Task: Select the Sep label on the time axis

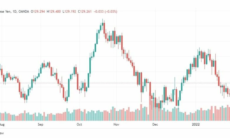Action: (40, 124)
